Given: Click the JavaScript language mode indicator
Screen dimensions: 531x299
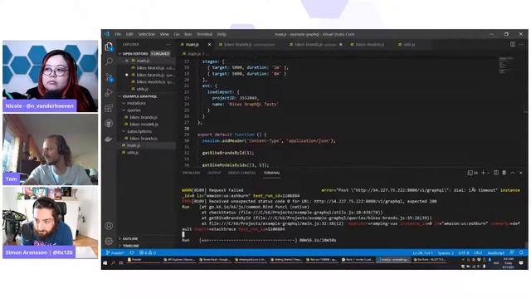Looking at the screenshot, I should pyautogui.click(x=496, y=252).
